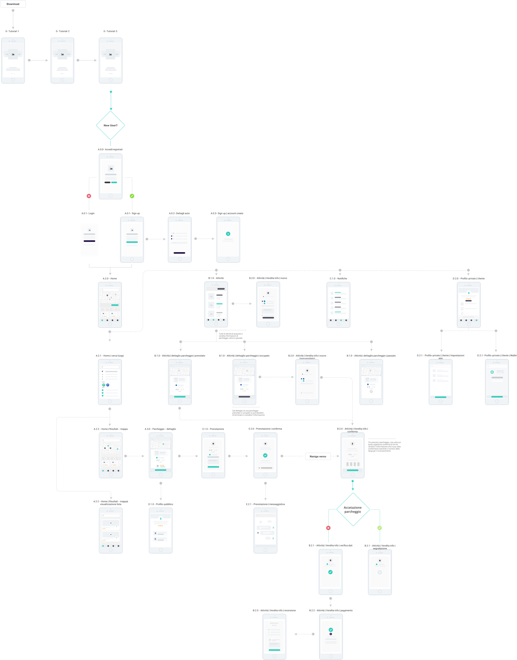This screenshot has height=660, width=517.
Task: Open the 0- Tutorial-1 phone mockup
Action: [13, 60]
